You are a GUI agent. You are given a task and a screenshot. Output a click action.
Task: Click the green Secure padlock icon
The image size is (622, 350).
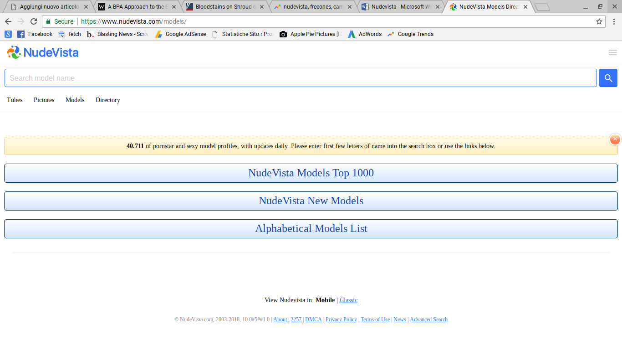pyautogui.click(x=48, y=21)
